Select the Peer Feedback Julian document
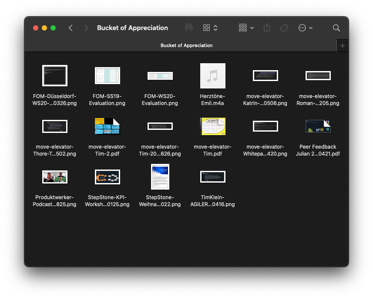Image resolution: width=373 pixels, height=299 pixels. click(318, 126)
